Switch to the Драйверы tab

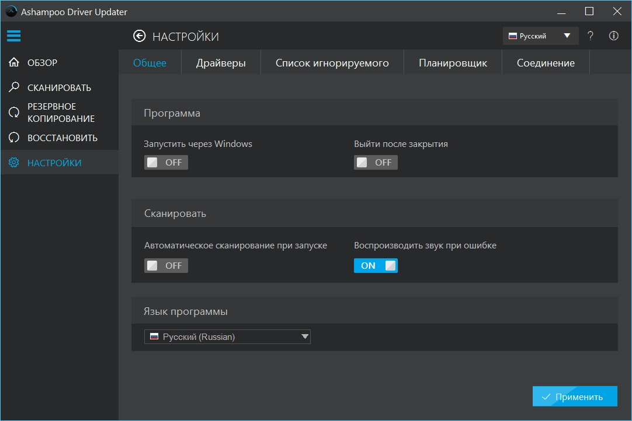click(x=221, y=63)
